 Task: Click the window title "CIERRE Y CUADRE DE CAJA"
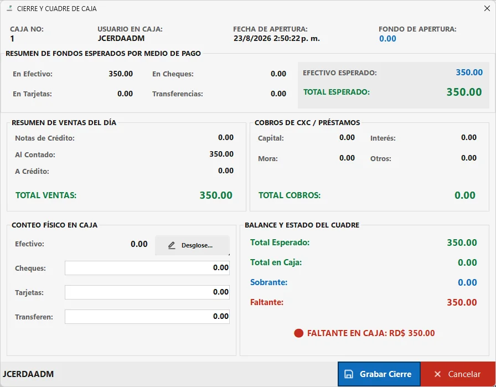(x=57, y=9)
